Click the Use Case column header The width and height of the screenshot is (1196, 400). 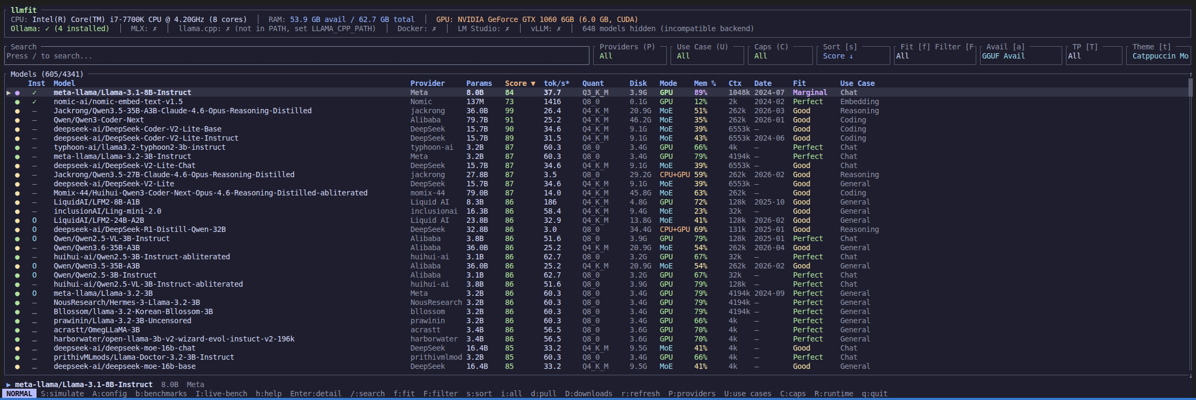858,83
